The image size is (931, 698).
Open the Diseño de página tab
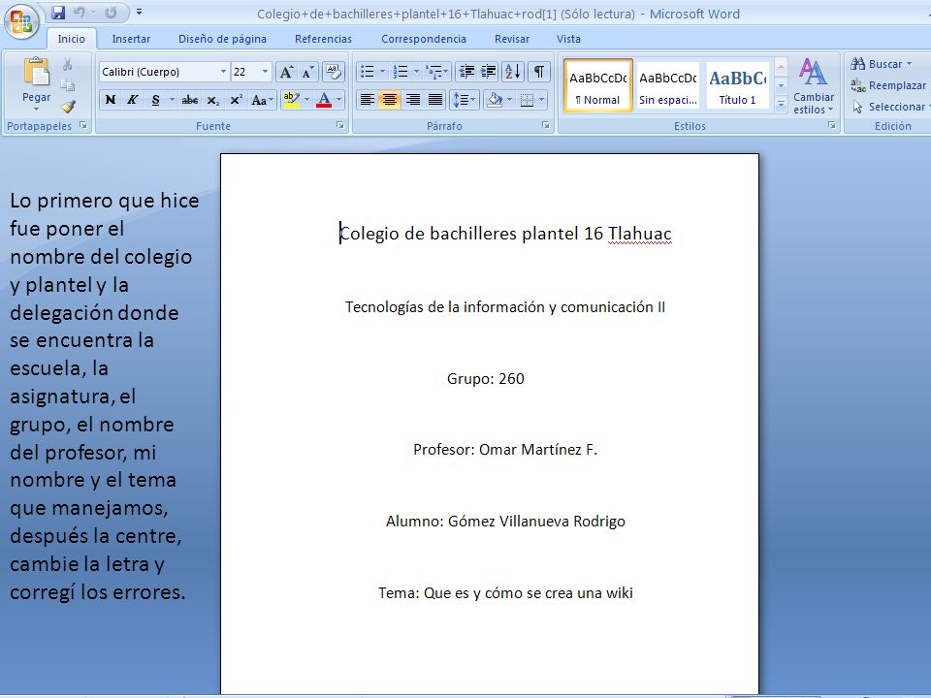click(x=223, y=39)
